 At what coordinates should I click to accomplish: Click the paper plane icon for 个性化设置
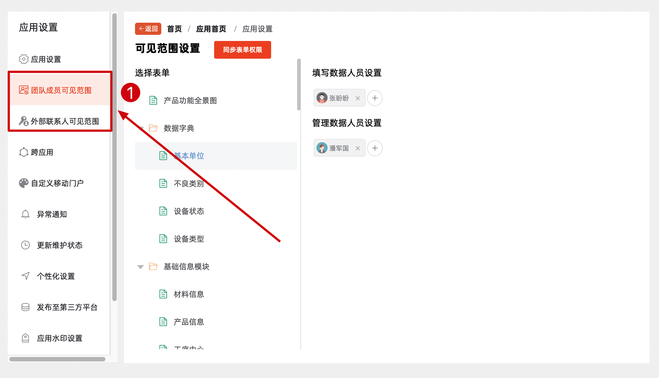[25, 276]
